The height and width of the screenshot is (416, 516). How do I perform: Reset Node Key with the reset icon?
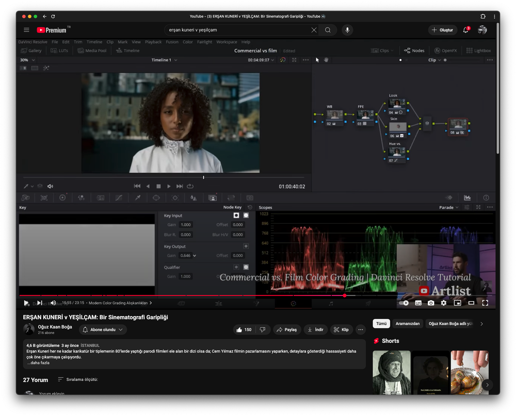coord(250,207)
